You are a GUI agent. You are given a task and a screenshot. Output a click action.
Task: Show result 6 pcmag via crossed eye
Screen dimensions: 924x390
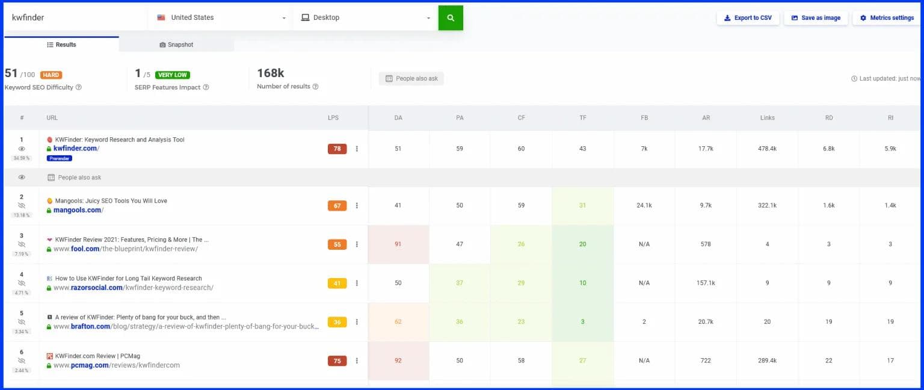(22, 361)
